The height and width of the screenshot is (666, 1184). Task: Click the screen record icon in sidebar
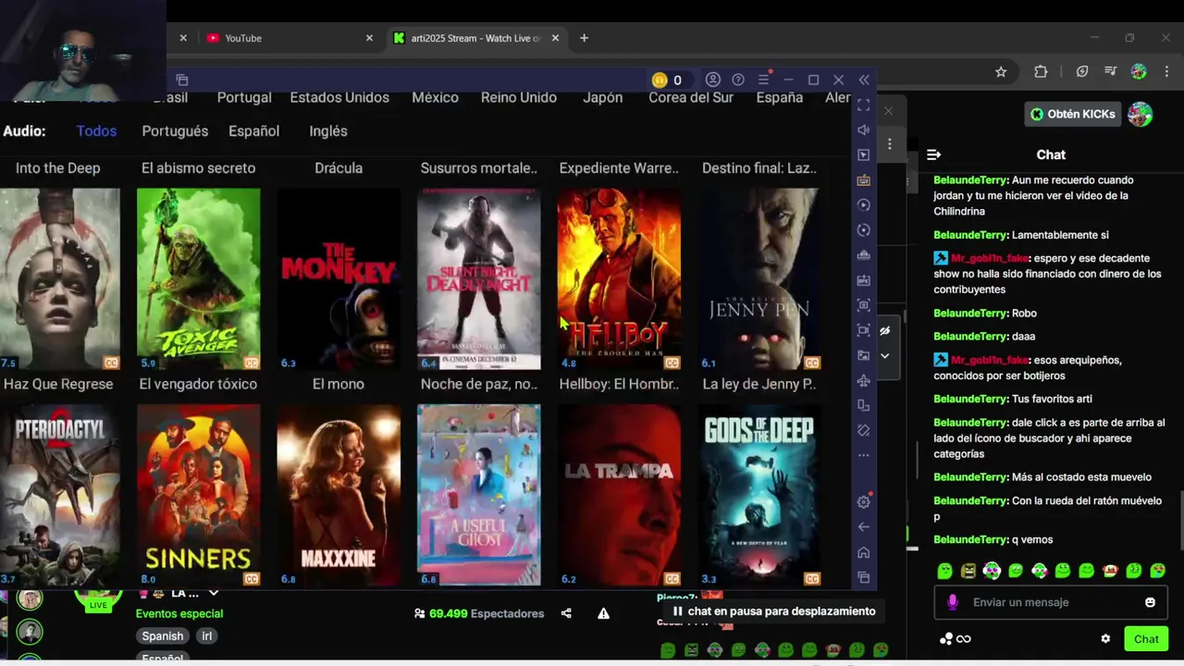click(863, 330)
